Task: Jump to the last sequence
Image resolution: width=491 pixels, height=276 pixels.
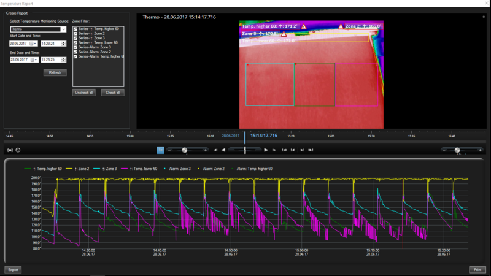Action: tap(311, 150)
